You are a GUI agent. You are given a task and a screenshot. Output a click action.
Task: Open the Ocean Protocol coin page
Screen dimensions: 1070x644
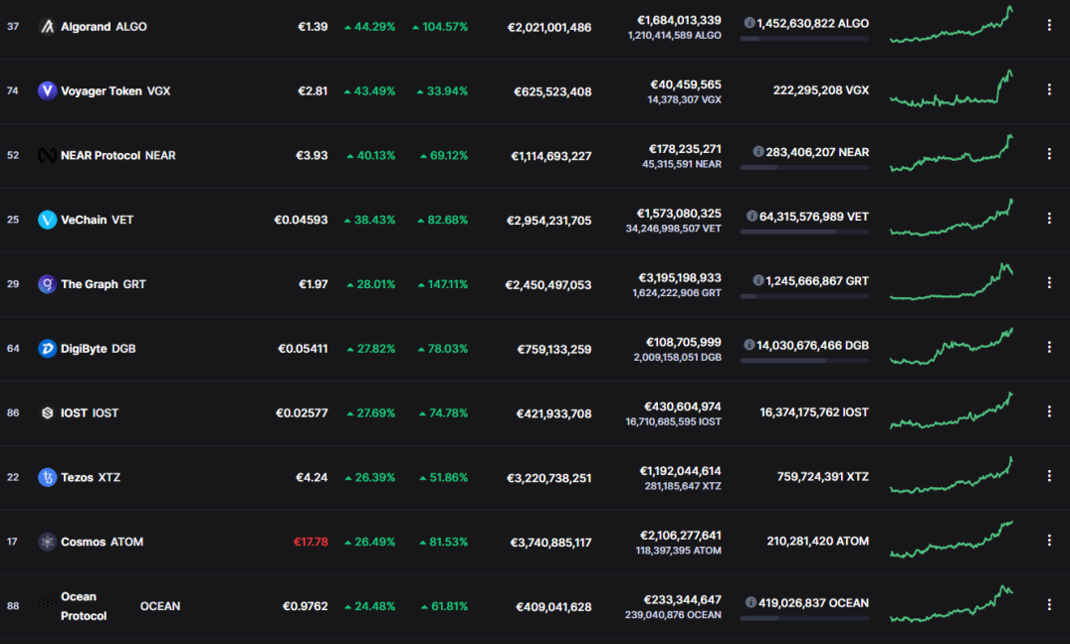click(x=120, y=606)
